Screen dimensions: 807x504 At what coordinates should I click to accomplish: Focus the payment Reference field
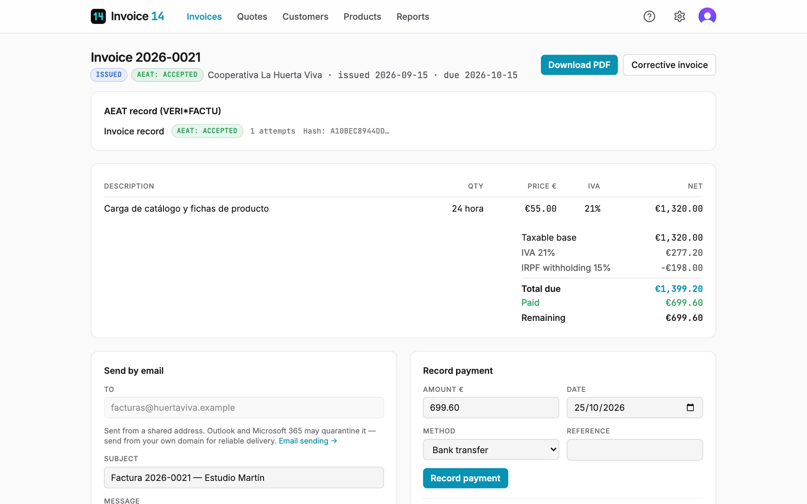[x=635, y=450]
